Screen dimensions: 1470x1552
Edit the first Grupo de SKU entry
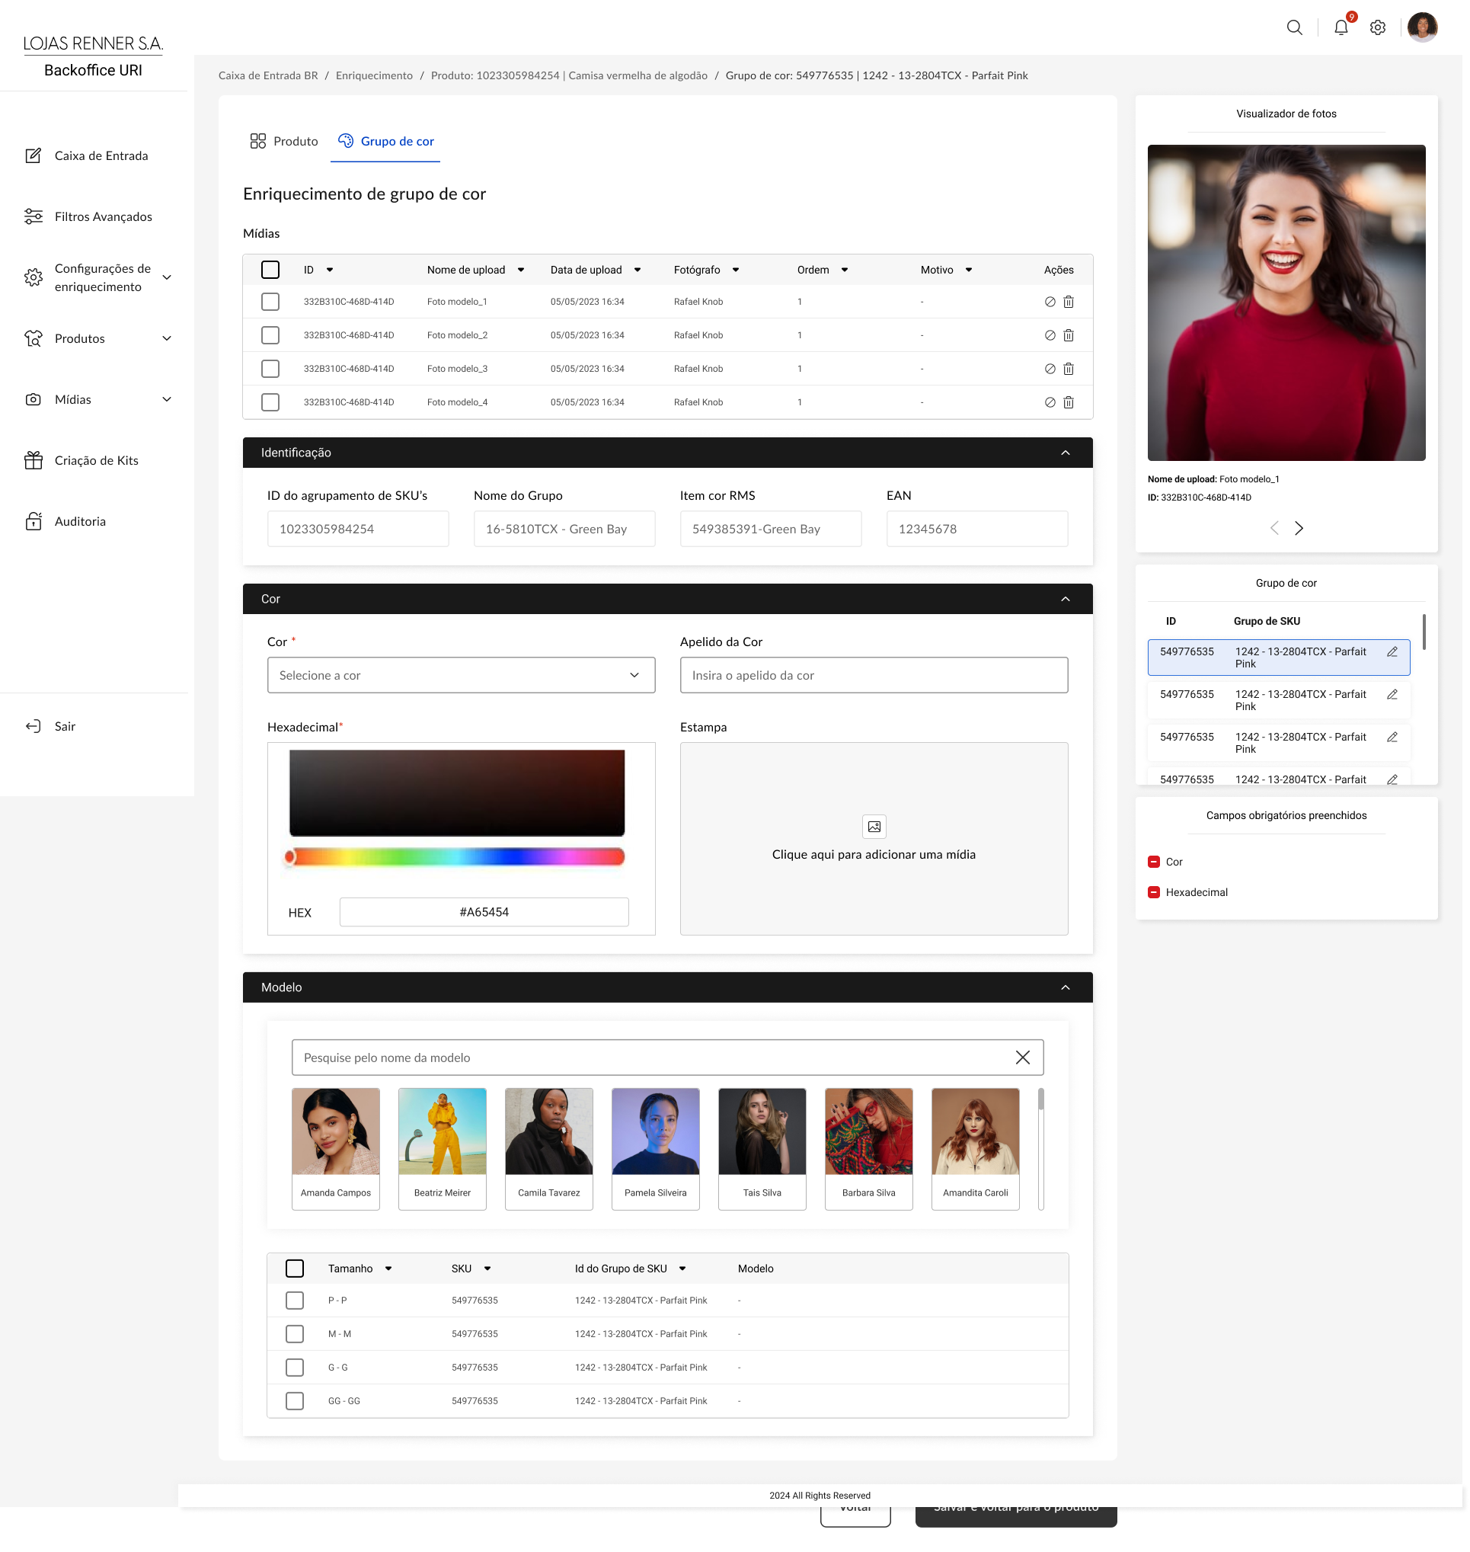coord(1392,651)
